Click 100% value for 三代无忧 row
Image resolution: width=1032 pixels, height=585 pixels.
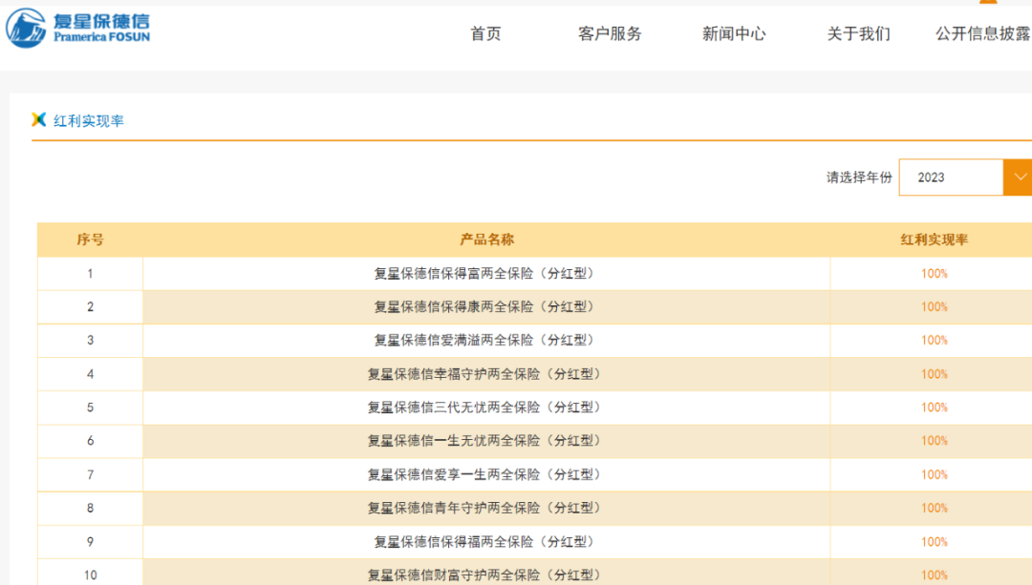coord(934,407)
